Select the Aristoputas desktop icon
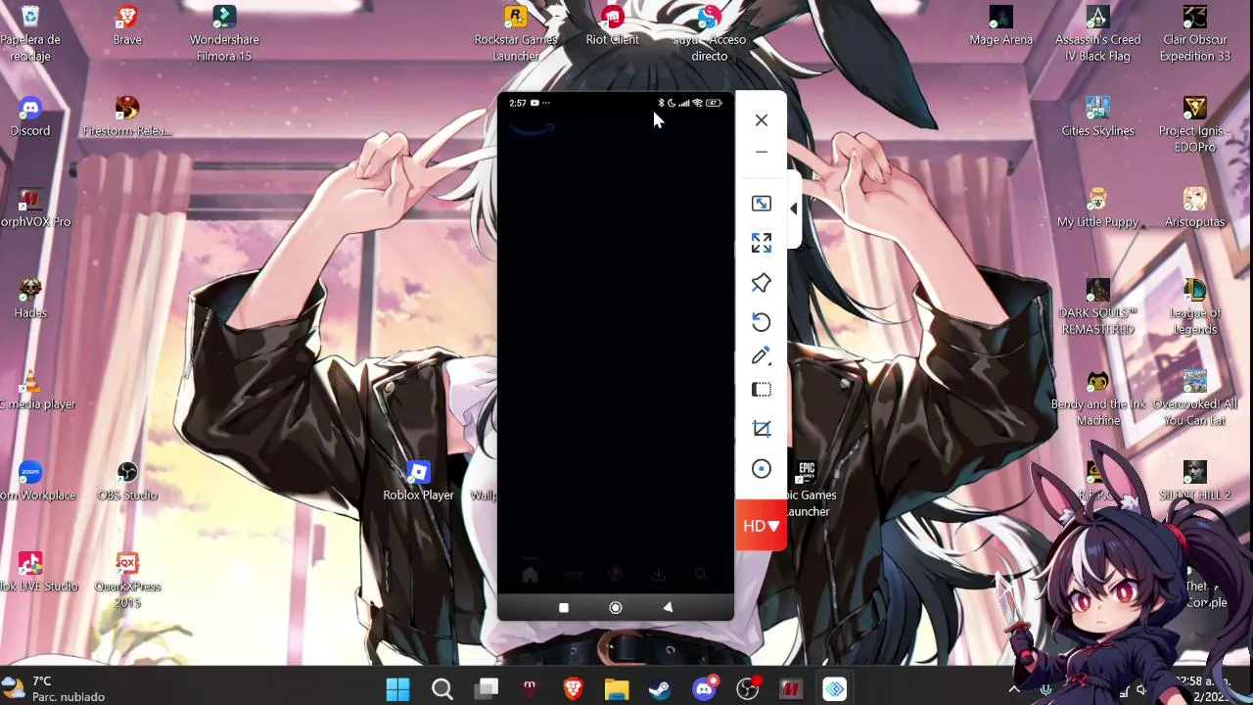1253x705 pixels. pyautogui.click(x=1194, y=209)
